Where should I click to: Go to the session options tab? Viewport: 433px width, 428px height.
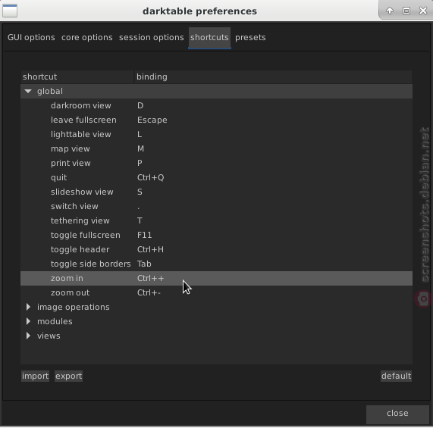pyautogui.click(x=152, y=38)
